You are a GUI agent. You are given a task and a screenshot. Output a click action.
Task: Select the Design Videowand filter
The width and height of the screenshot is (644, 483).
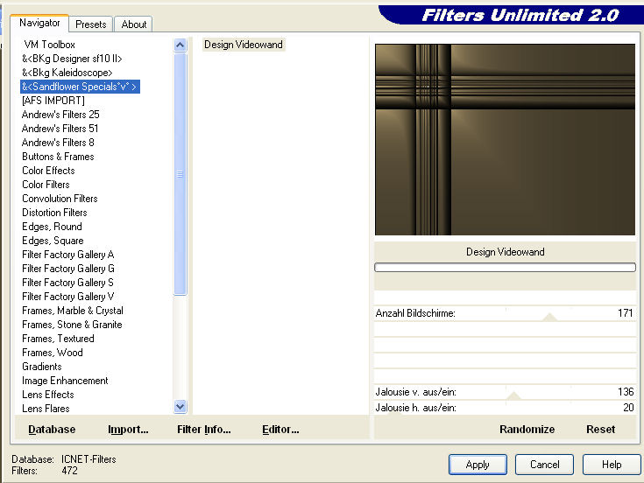[x=244, y=45]
